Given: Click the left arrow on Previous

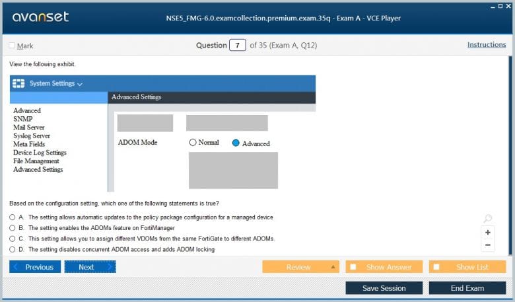Looking at the screenshot, I should [x=16, y=267].
